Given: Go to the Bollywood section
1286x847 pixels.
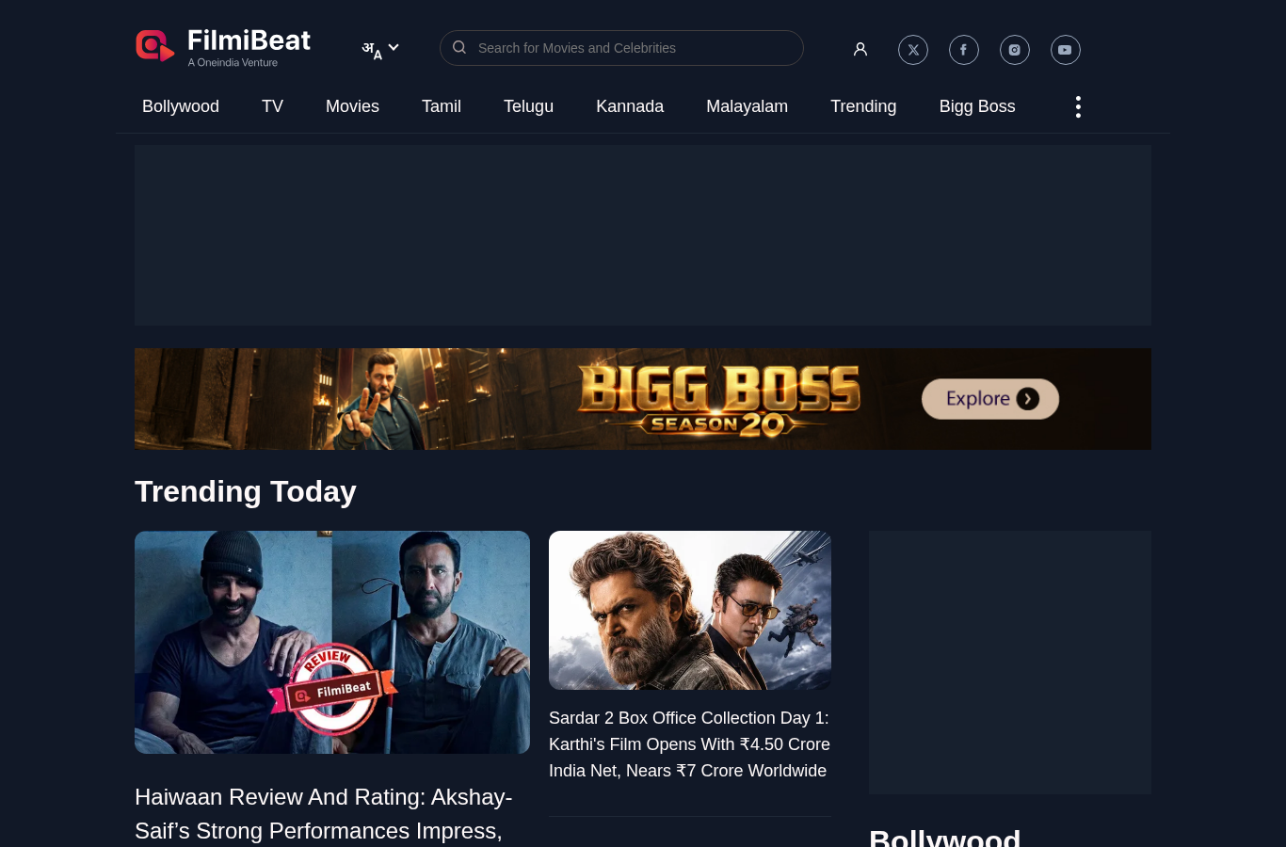Looking at the screenshot, I should tap(181, 106).
